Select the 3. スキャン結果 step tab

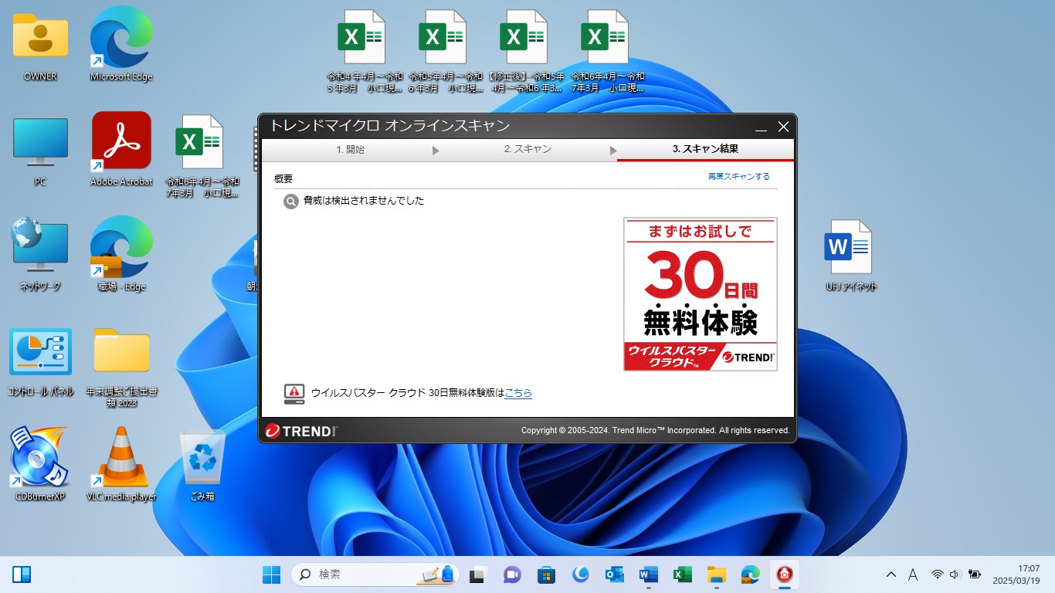[x=705, y=150]
